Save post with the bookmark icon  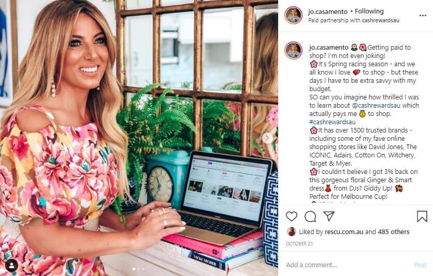click(x=422, y=216)
